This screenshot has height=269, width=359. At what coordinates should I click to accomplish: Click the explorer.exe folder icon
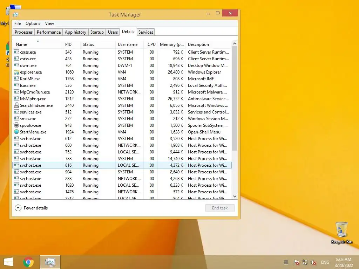click(x=16, y=72)
